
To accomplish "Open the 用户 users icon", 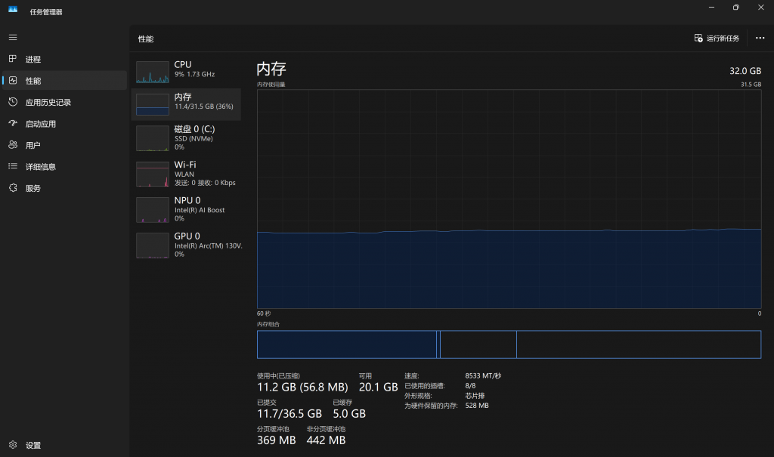I will [13, 145].
